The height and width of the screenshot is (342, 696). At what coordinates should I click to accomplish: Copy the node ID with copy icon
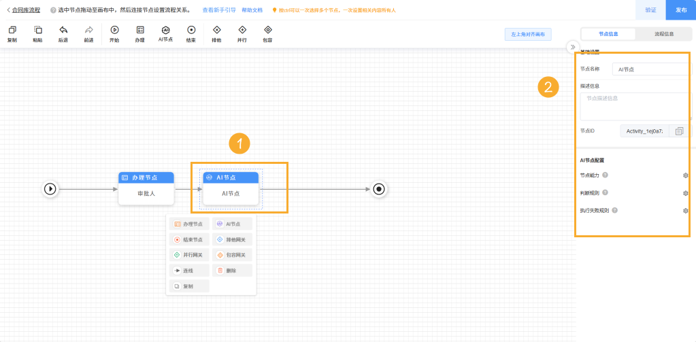click(x=679, y=131)
